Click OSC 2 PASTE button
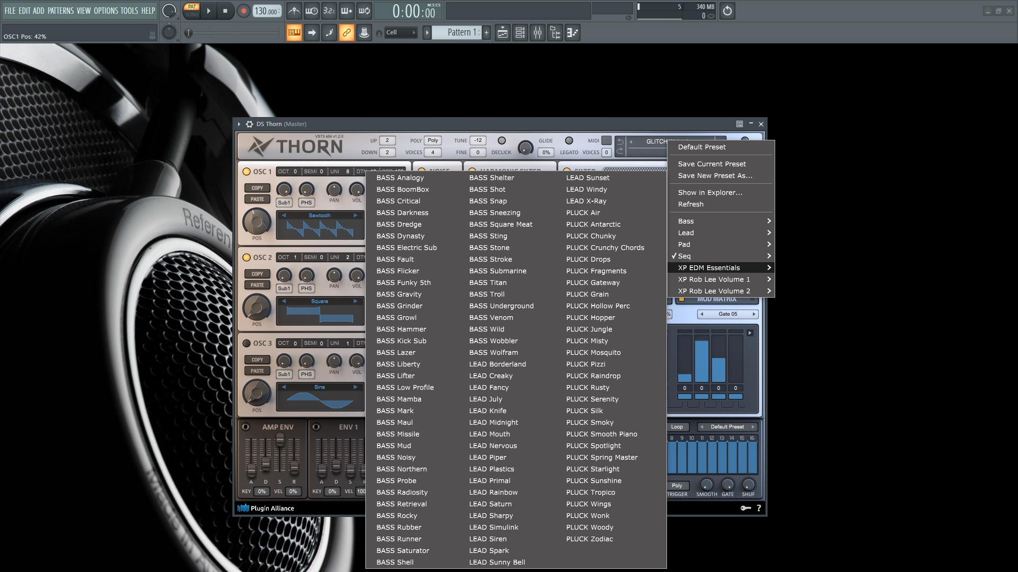 257,285
